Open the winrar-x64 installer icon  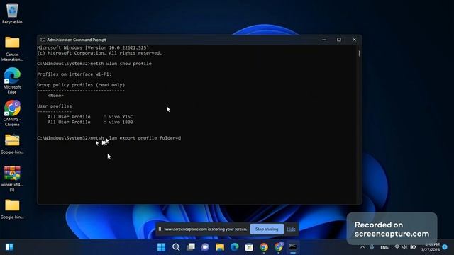[12, 178]
